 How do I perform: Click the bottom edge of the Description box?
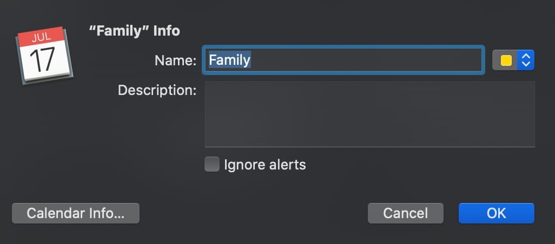coord(369,146)
